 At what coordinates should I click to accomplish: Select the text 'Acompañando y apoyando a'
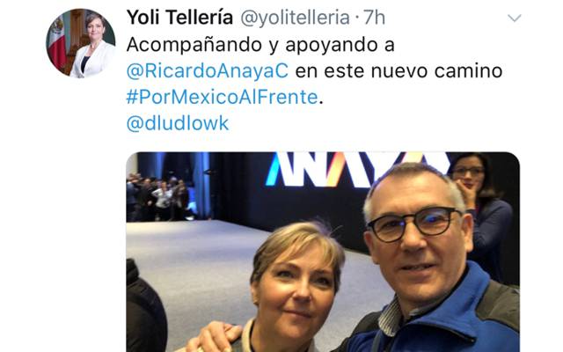(260, 45)
